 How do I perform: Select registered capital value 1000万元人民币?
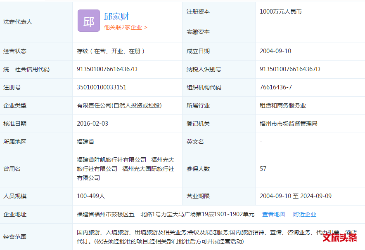pos(280,12)
